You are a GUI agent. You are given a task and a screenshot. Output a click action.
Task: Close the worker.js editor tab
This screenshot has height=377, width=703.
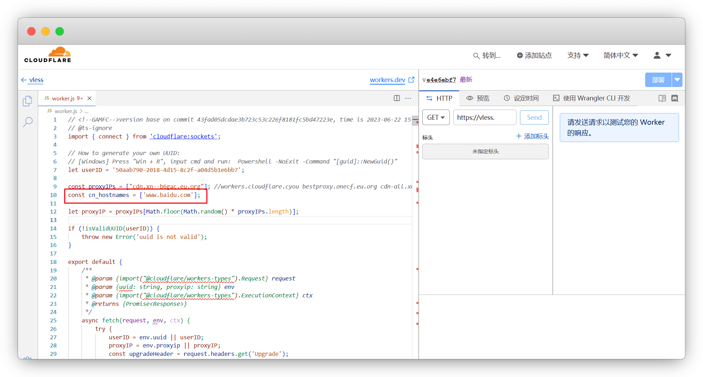click(x=90, y=98)
